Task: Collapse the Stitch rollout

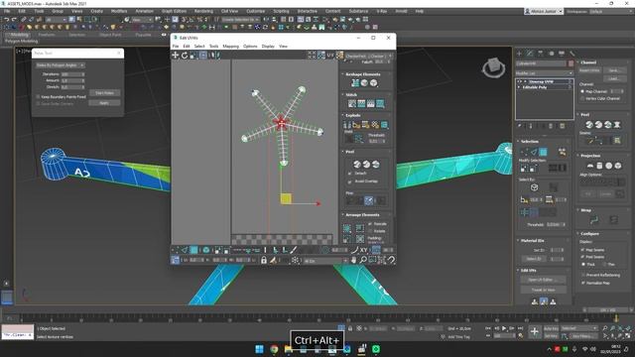Action: point(351,95)
